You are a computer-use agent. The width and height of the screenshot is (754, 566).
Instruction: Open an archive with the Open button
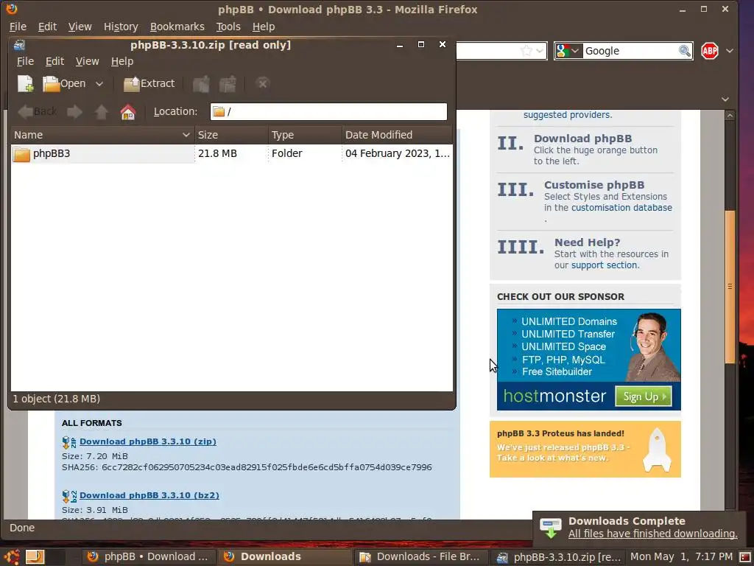64,84
